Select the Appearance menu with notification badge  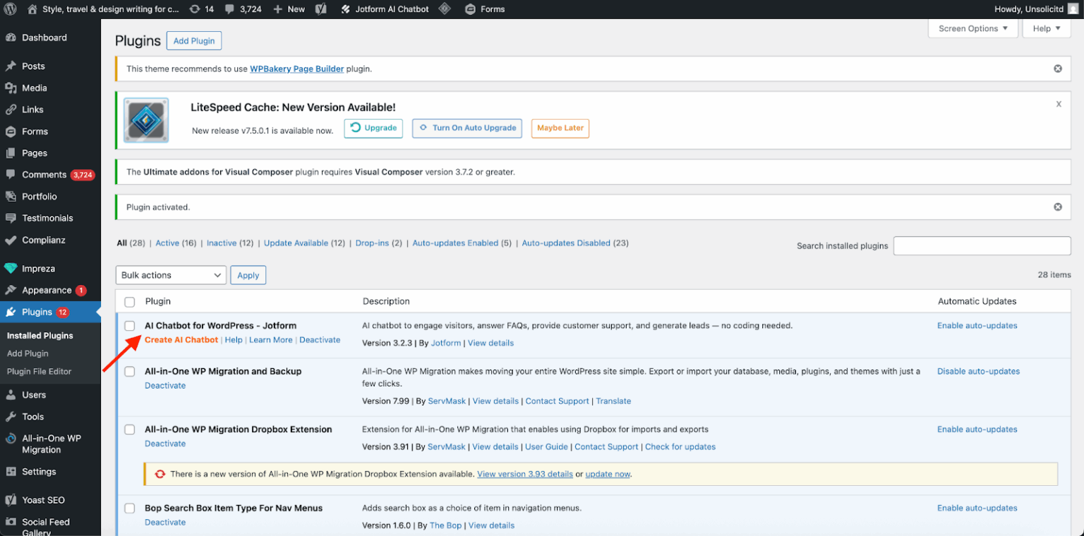[x=45, y=290]
